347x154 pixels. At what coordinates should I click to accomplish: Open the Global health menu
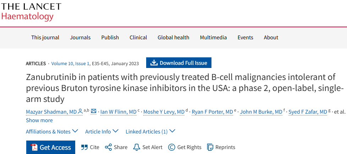tap(173, 38)
